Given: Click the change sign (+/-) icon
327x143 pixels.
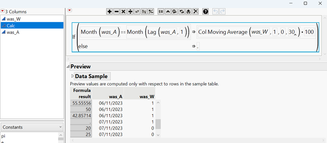Looking at the screenshot, I should [x=151, y=11].
